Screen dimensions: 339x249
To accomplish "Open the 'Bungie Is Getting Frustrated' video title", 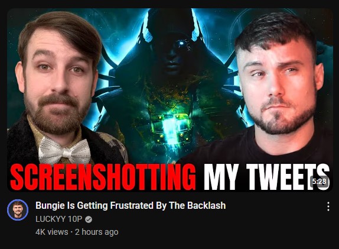I will (131, 205).
